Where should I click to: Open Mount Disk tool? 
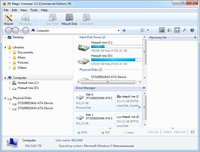click(69, 19)
